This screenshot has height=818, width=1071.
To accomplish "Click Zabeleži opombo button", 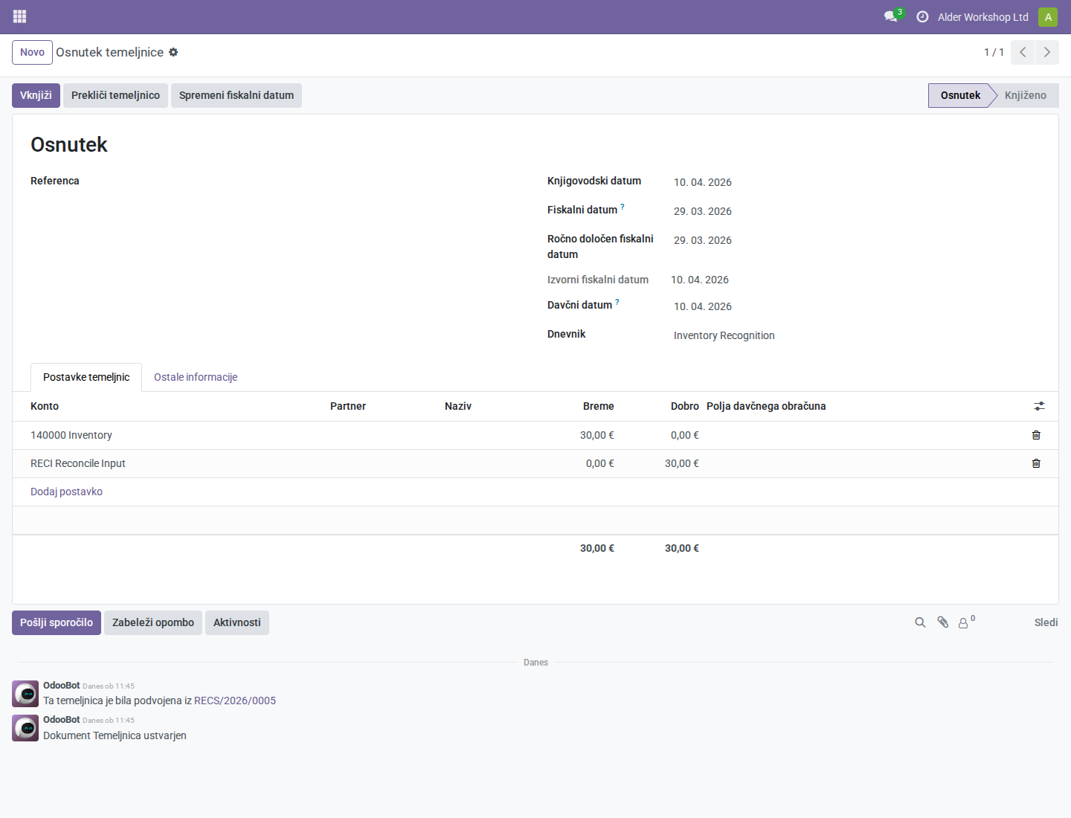I will point(153,622).
